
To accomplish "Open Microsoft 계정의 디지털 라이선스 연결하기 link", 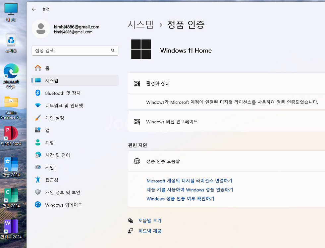I will pos(189,181).
